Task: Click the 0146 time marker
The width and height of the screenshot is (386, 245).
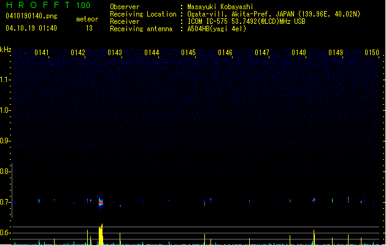Action: tap(225, 53)
